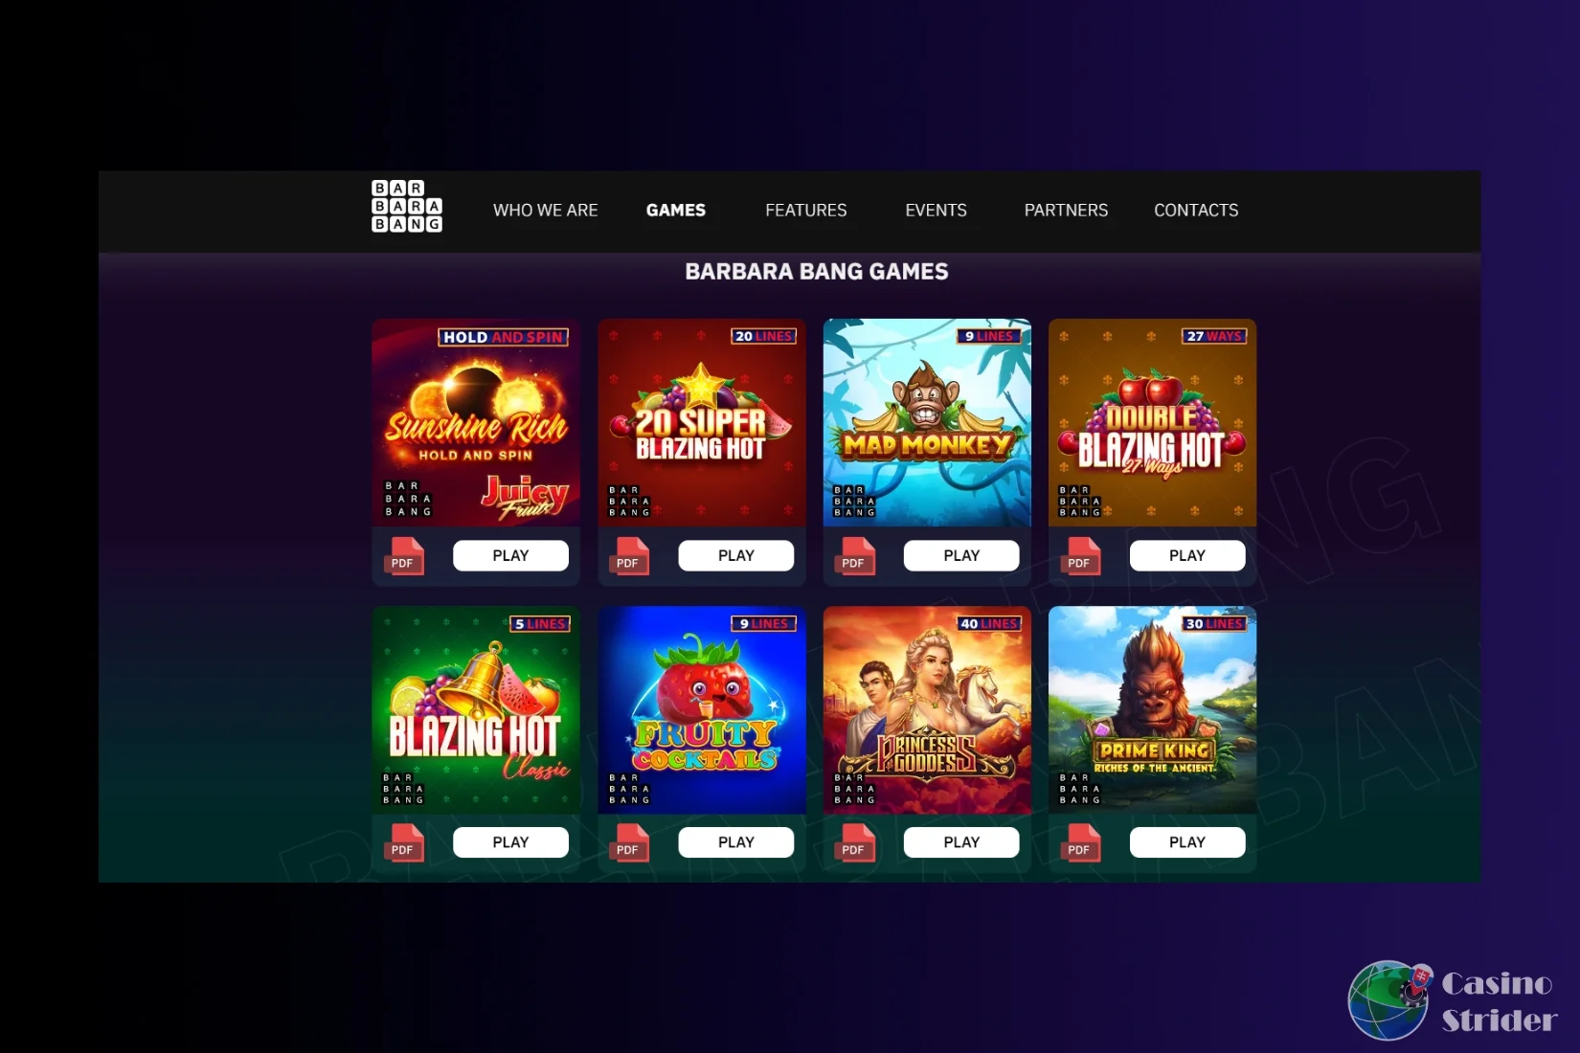Navigate to the Partners section
The width and height of the screenshot is (1580, 1053).
[1066, 211]
